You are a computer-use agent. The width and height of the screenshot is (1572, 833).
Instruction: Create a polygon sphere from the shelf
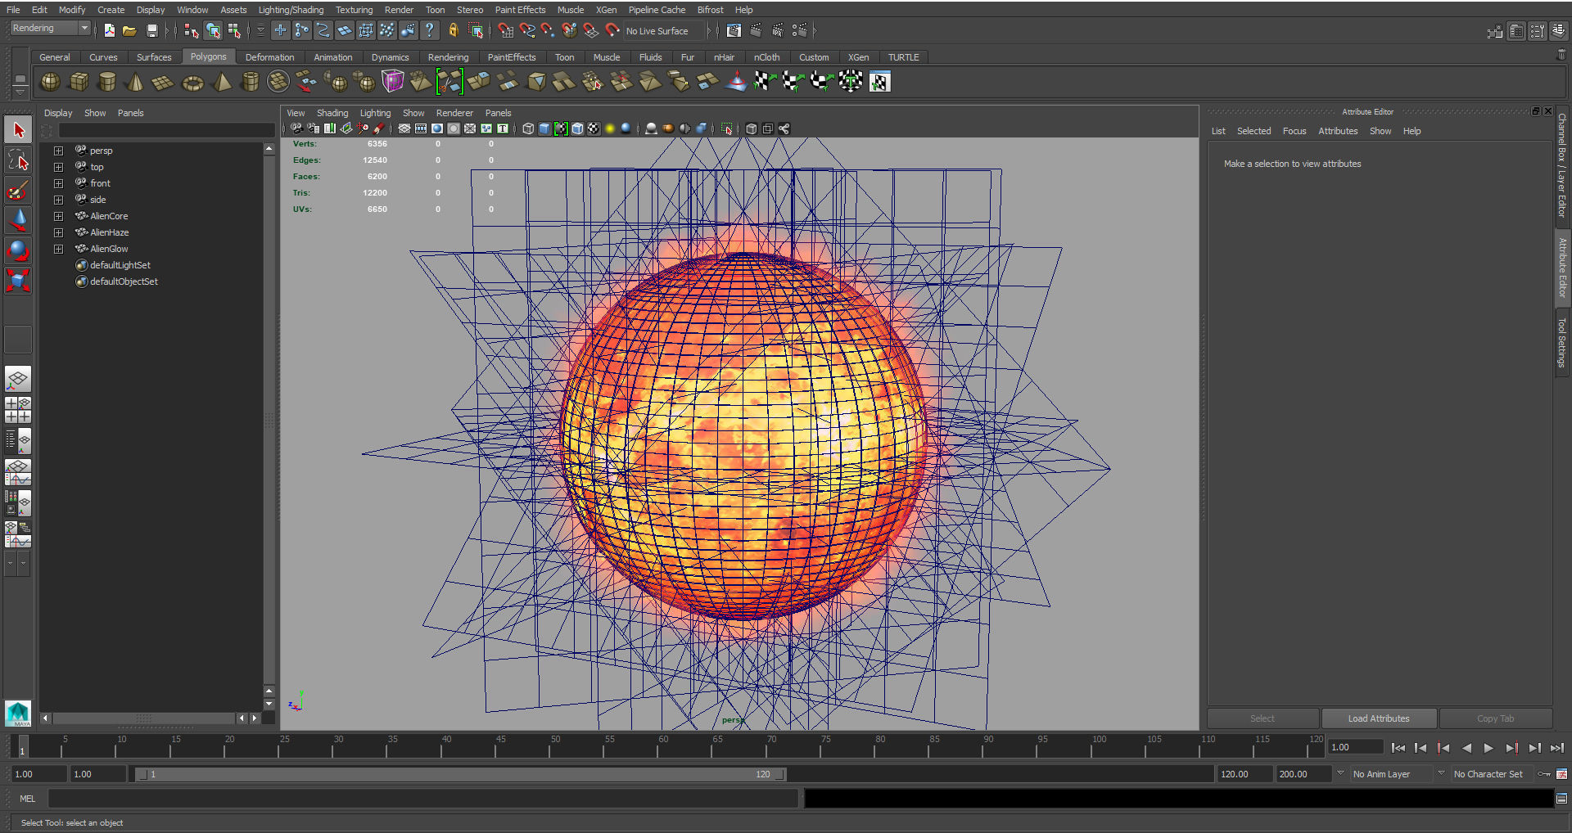coord(50,82)
